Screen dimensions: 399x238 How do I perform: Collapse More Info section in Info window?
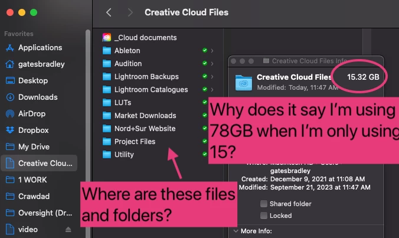pos(236,231)
